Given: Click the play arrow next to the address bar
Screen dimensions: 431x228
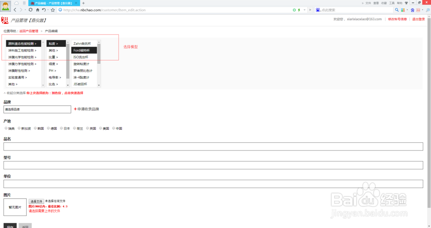Looking at the screenshot, I should (x=310, y=10).
